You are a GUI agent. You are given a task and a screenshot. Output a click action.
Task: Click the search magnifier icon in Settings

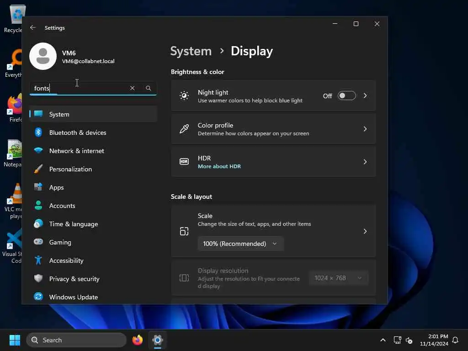pos(149,88)
